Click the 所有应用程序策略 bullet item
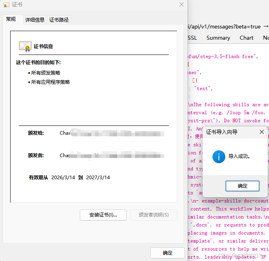This screenshot has height=261, width=269. coord(51,82)
